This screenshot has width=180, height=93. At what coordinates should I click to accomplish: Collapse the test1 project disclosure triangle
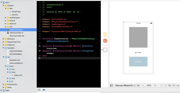(1, 2)
